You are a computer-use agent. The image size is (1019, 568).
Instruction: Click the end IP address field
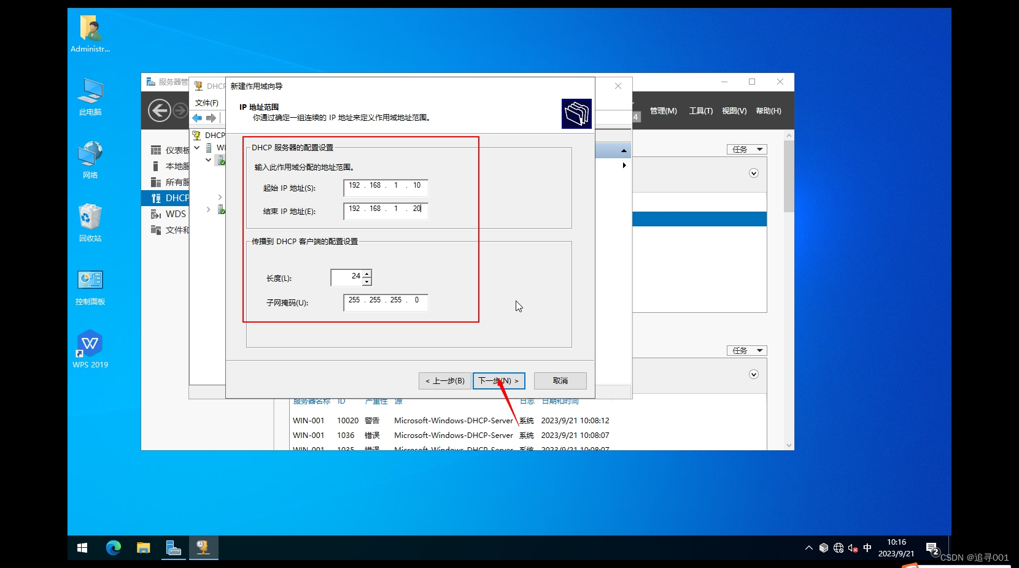[x=386, y=211]
